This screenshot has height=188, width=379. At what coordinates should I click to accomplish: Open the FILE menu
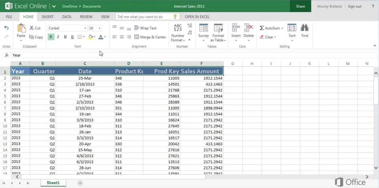coord(9,17)
